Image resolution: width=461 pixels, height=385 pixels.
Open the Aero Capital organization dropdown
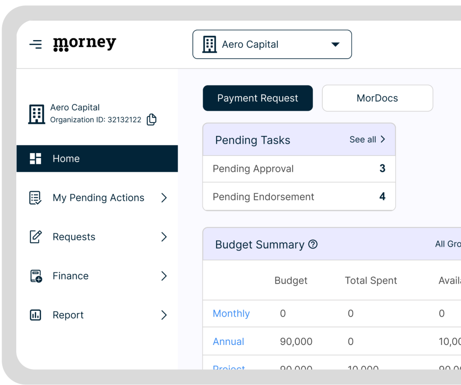point(272,45)
